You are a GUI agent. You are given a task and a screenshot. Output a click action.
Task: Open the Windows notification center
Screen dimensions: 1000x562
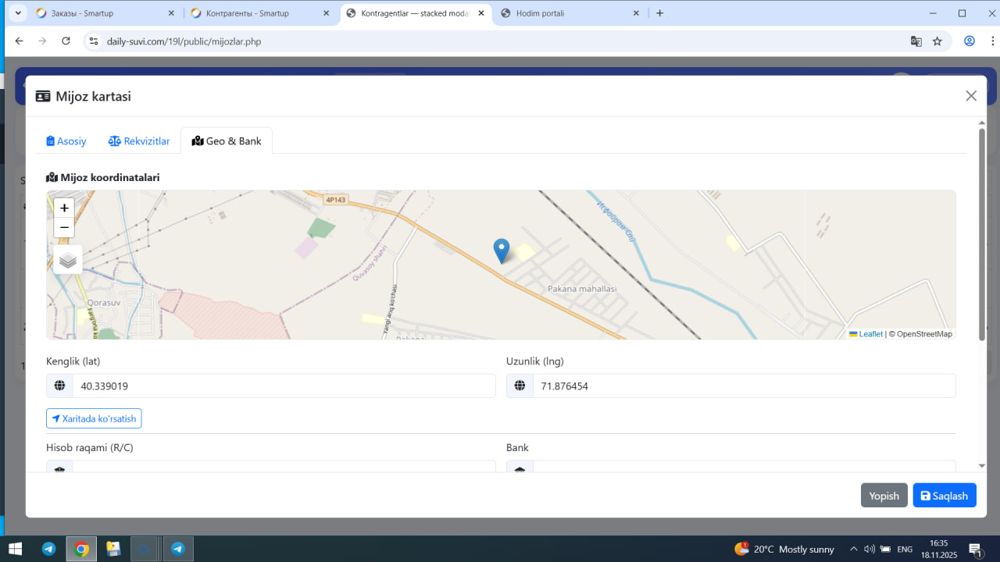(976, 549)
